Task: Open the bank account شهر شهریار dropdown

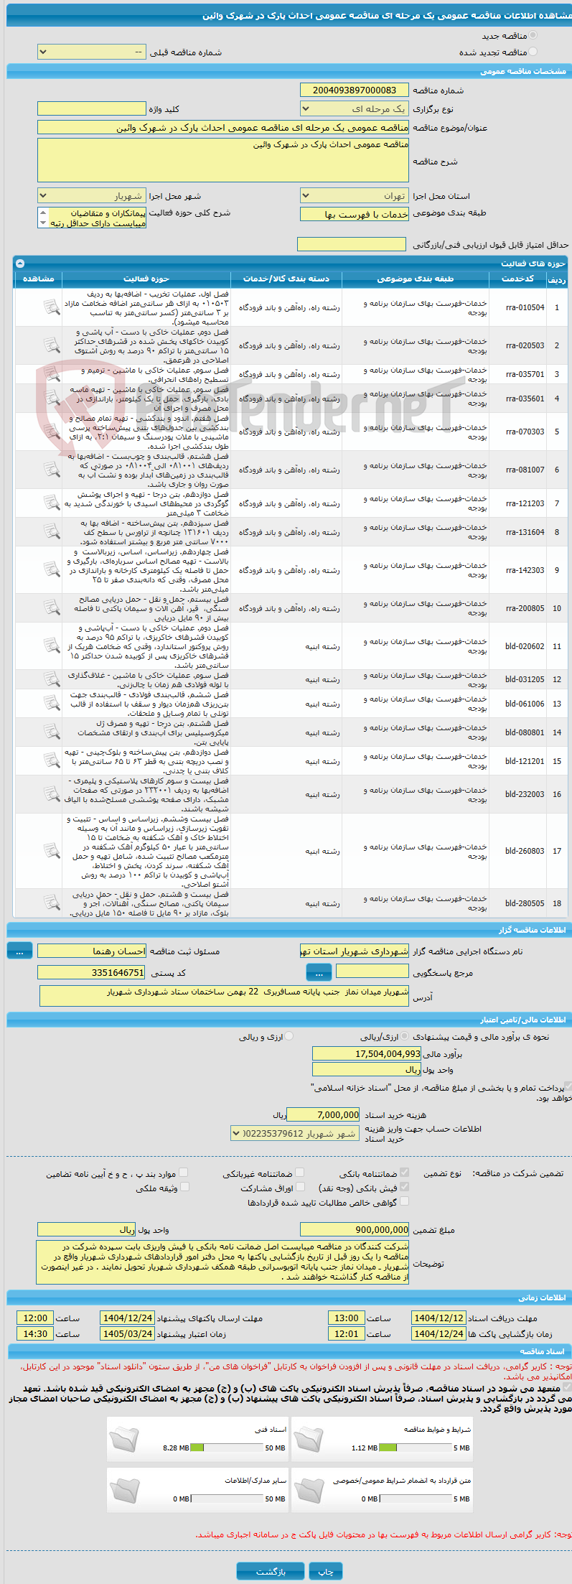Action: 295,1133
